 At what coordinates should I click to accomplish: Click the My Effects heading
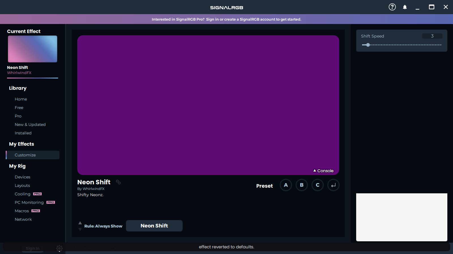tap(22, 144)
